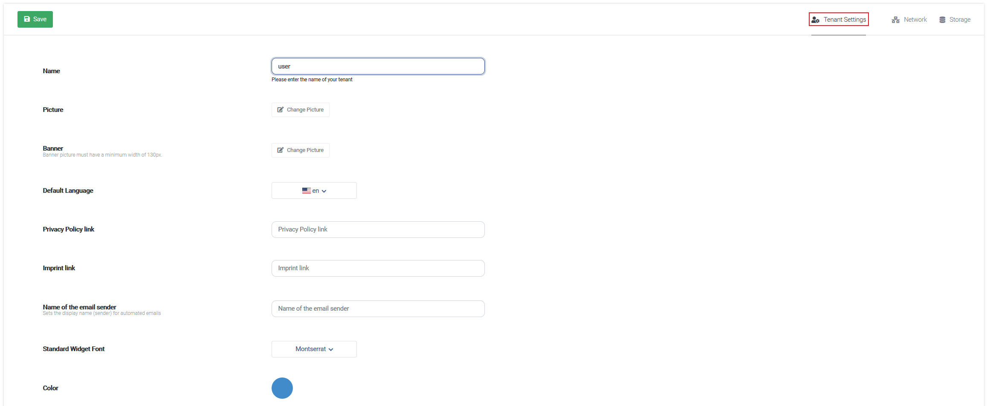Click Change Picture for Banner row

[x=300, y=150]
